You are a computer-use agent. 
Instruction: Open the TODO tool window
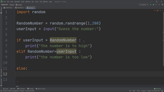point(13,89)
